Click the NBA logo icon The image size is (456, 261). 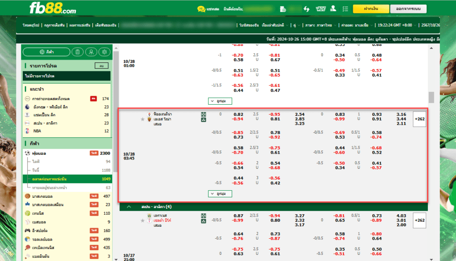coord(27,131)
